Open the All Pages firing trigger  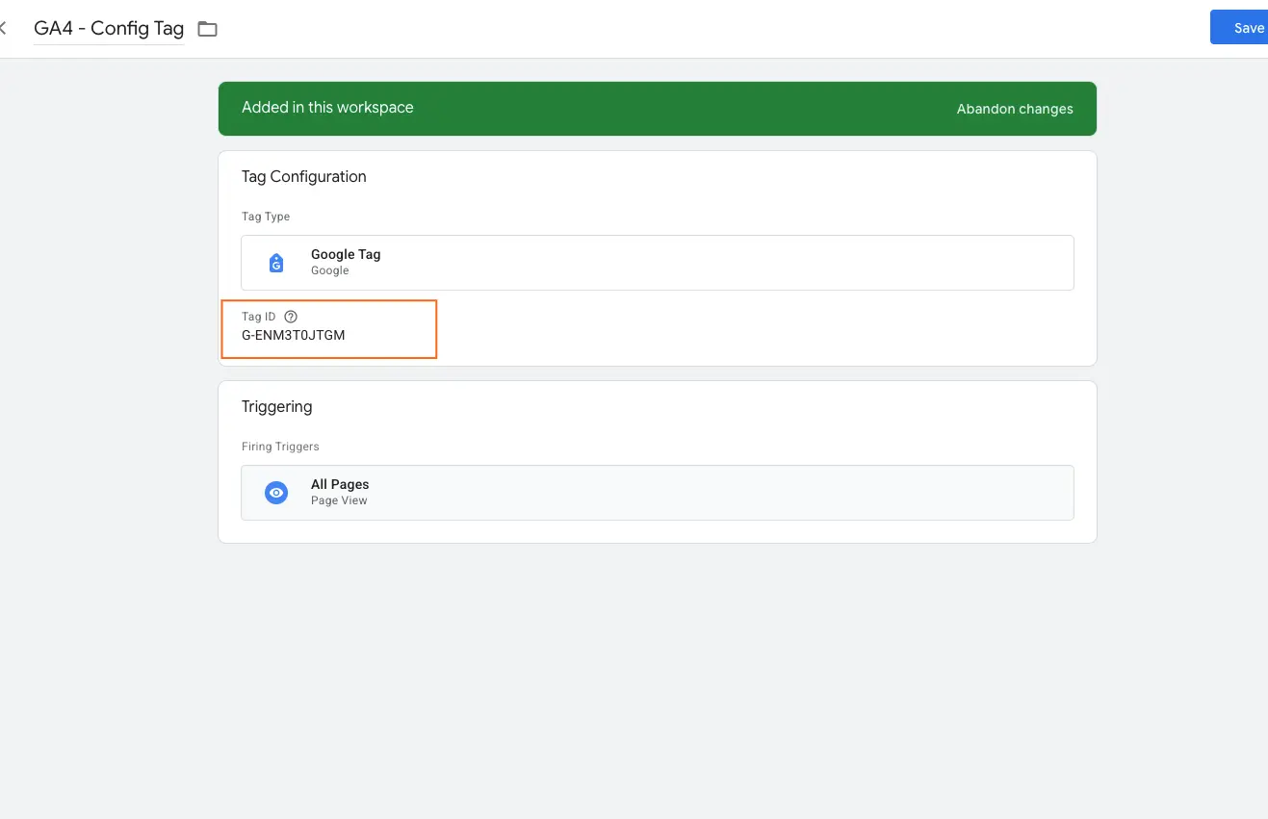[x=657, y=493]
